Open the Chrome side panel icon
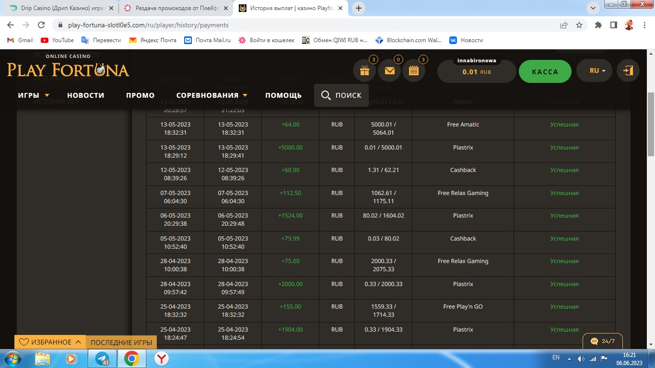Screen dimensions: 655x368 coord(613,25)
